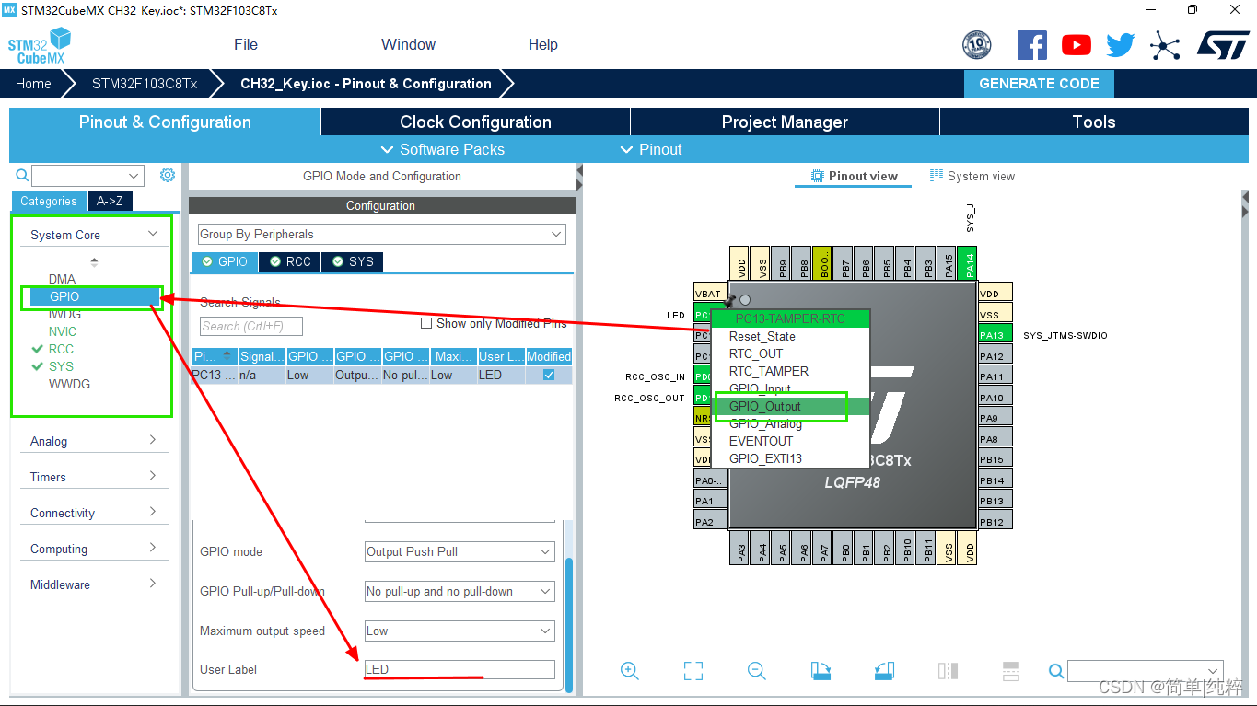Image resolution: width=1257 pixels, height=706 pixels.
Task: Rotate the chip clockwise
Action: coord(821,671)
